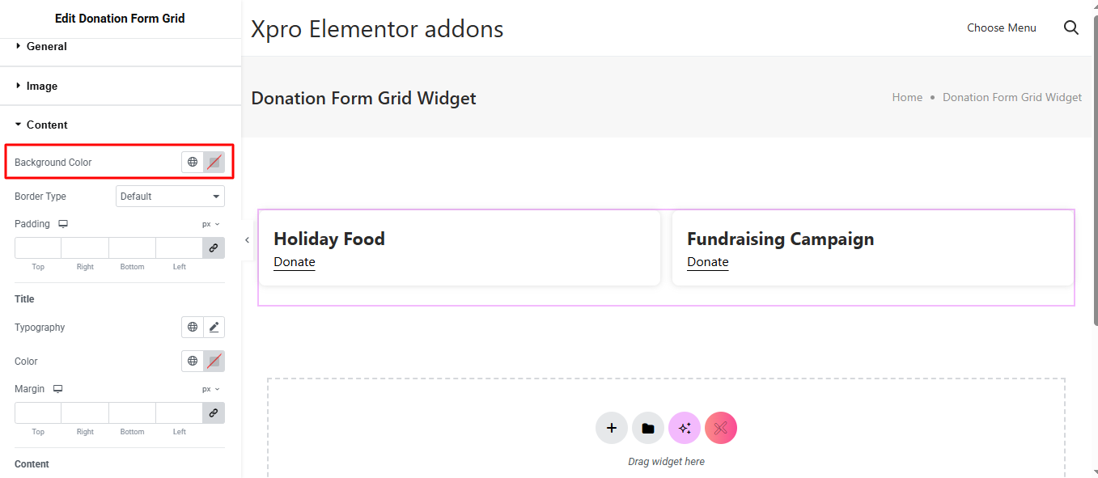The image size is (1098, 478).
Task: Open template library folder icon
Action: point(648,428)
